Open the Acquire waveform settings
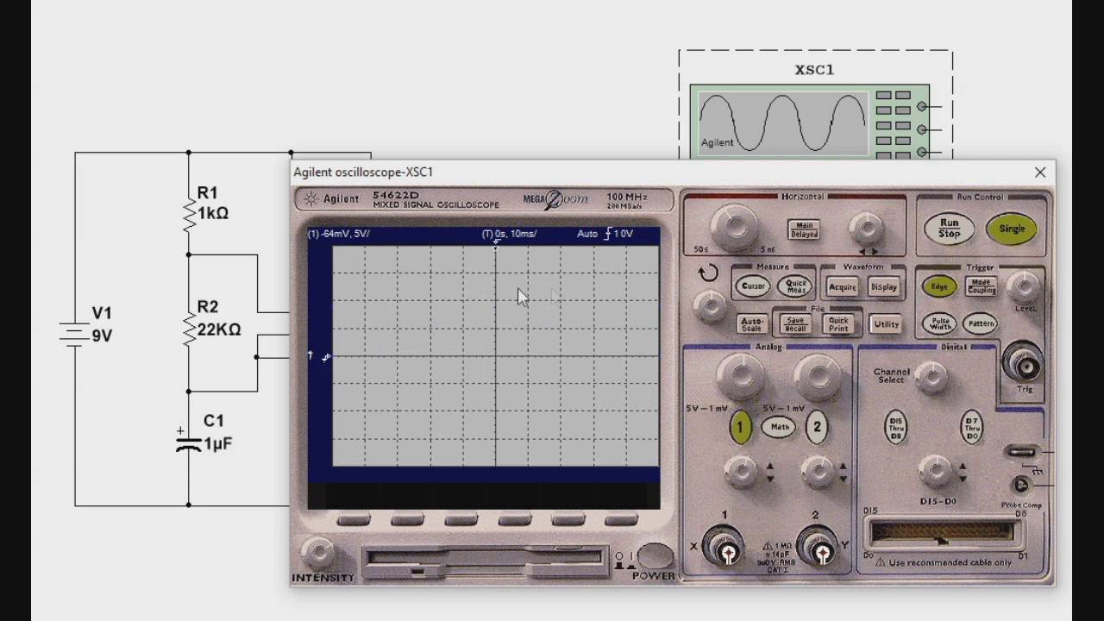 (843, 287)
